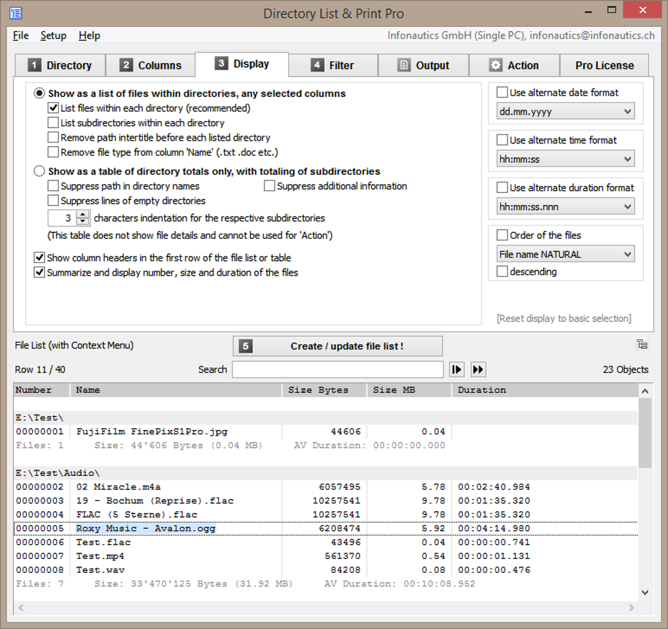This screenshot has height=629, width=668.
Task: Click the vertical scrollbar thumb of the file list
Action: point(645,433)
